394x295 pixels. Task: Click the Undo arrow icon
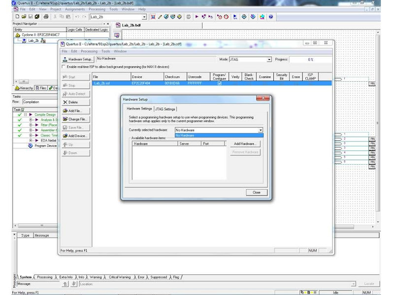coord(77,17)
